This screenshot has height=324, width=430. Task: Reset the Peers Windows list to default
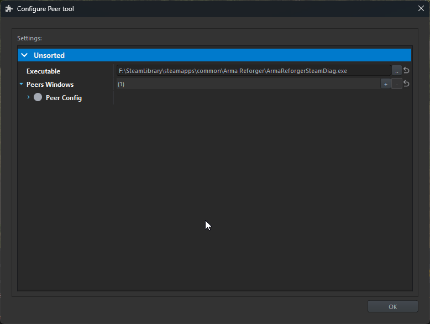click(x=406, y=84)
